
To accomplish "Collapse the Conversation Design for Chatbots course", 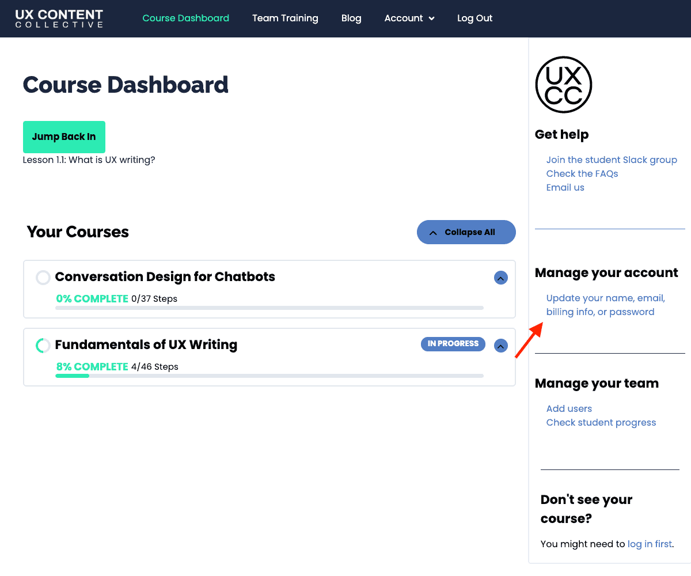I will pos(501,278).
